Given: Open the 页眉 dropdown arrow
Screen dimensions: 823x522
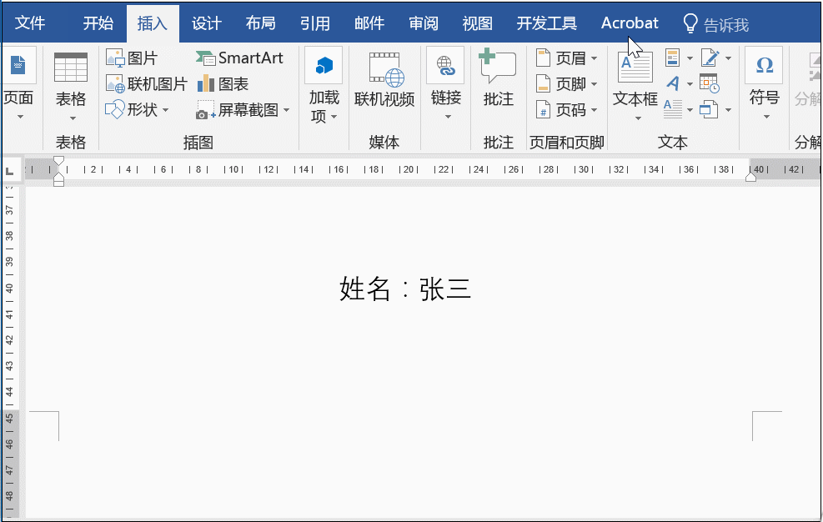Looking at the screenshot, I should click(x=595, y=58).
